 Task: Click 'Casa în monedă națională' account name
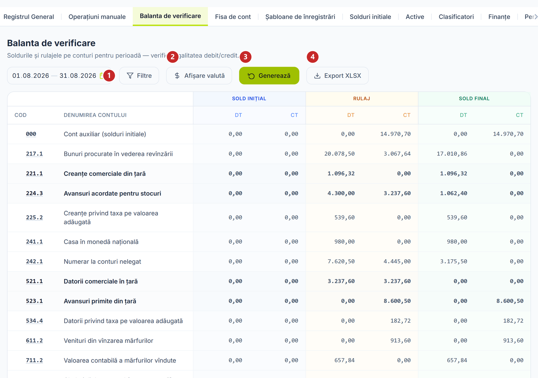[x=101, y=242]
